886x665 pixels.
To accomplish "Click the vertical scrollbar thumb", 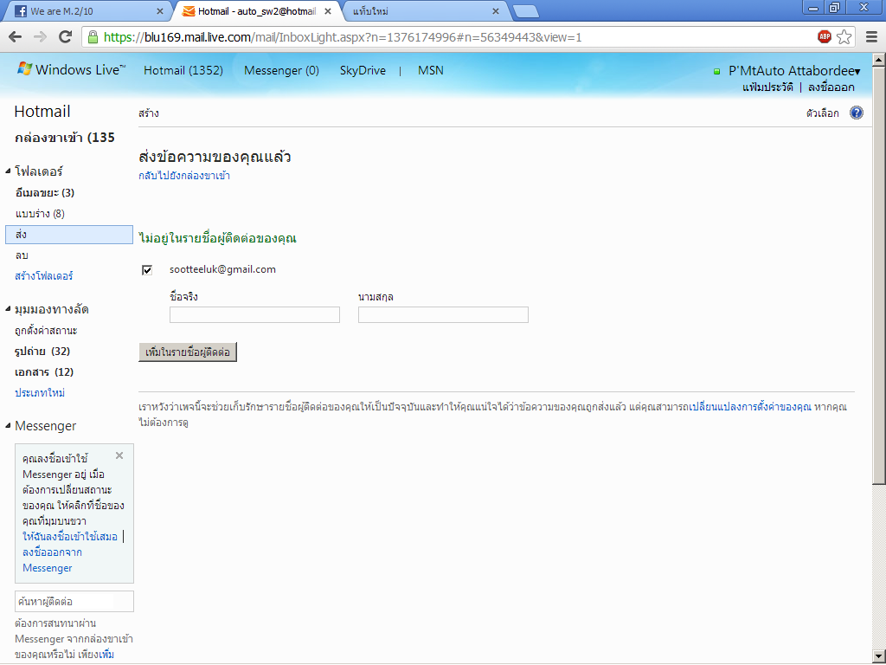I will (x=879, y=274).
